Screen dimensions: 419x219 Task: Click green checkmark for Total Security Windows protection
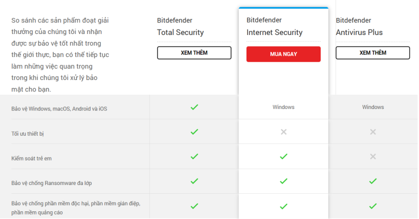194,107
